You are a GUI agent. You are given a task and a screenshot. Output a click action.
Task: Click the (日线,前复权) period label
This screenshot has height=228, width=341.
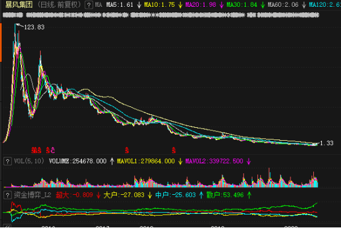[x=59, y=4]
